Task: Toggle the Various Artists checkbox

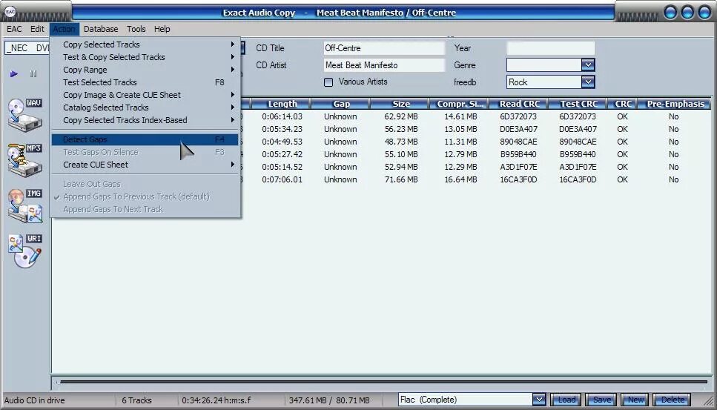Action: pyautogui.click(x=328, y=82)
